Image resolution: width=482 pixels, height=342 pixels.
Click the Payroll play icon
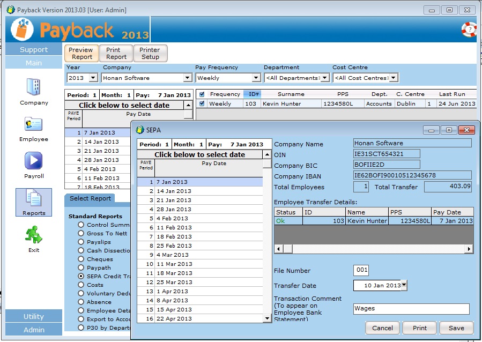[34, 161]
